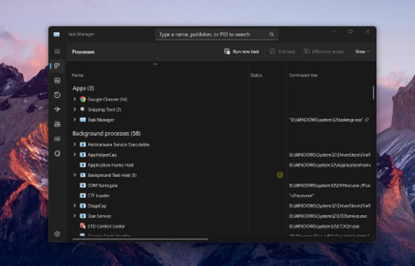Open the Users page in sidebar
The image size is (415, 266).
(x=57, y=124)
